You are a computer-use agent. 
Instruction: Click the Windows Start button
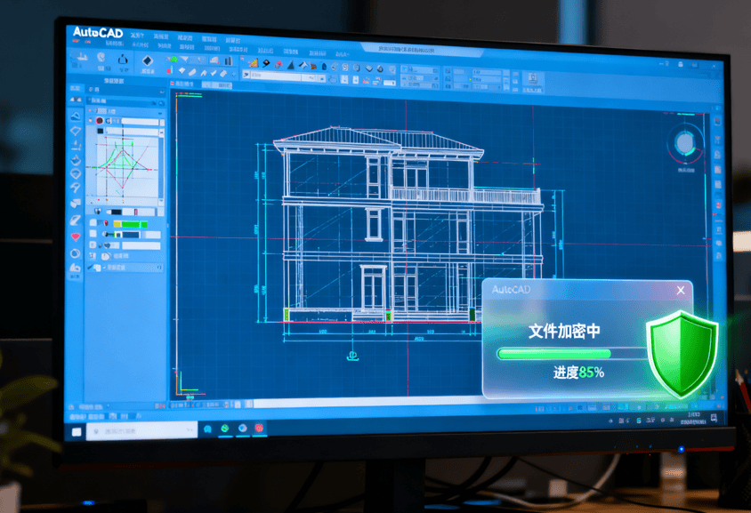tap(77, 430)
